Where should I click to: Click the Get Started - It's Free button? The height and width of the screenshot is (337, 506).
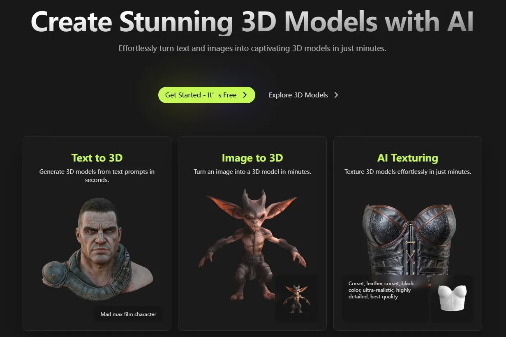coord(206,95)
